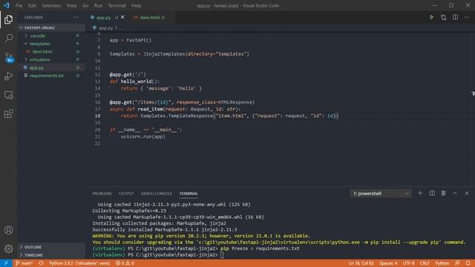475x267 pixels.
Task: Select language mode Python in status bar
Action: tap(442, 263)
